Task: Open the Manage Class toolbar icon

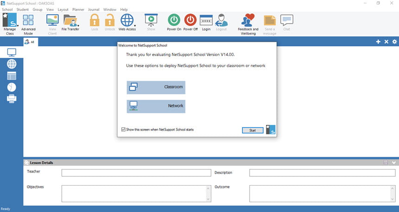Action: tap(9, 20)
